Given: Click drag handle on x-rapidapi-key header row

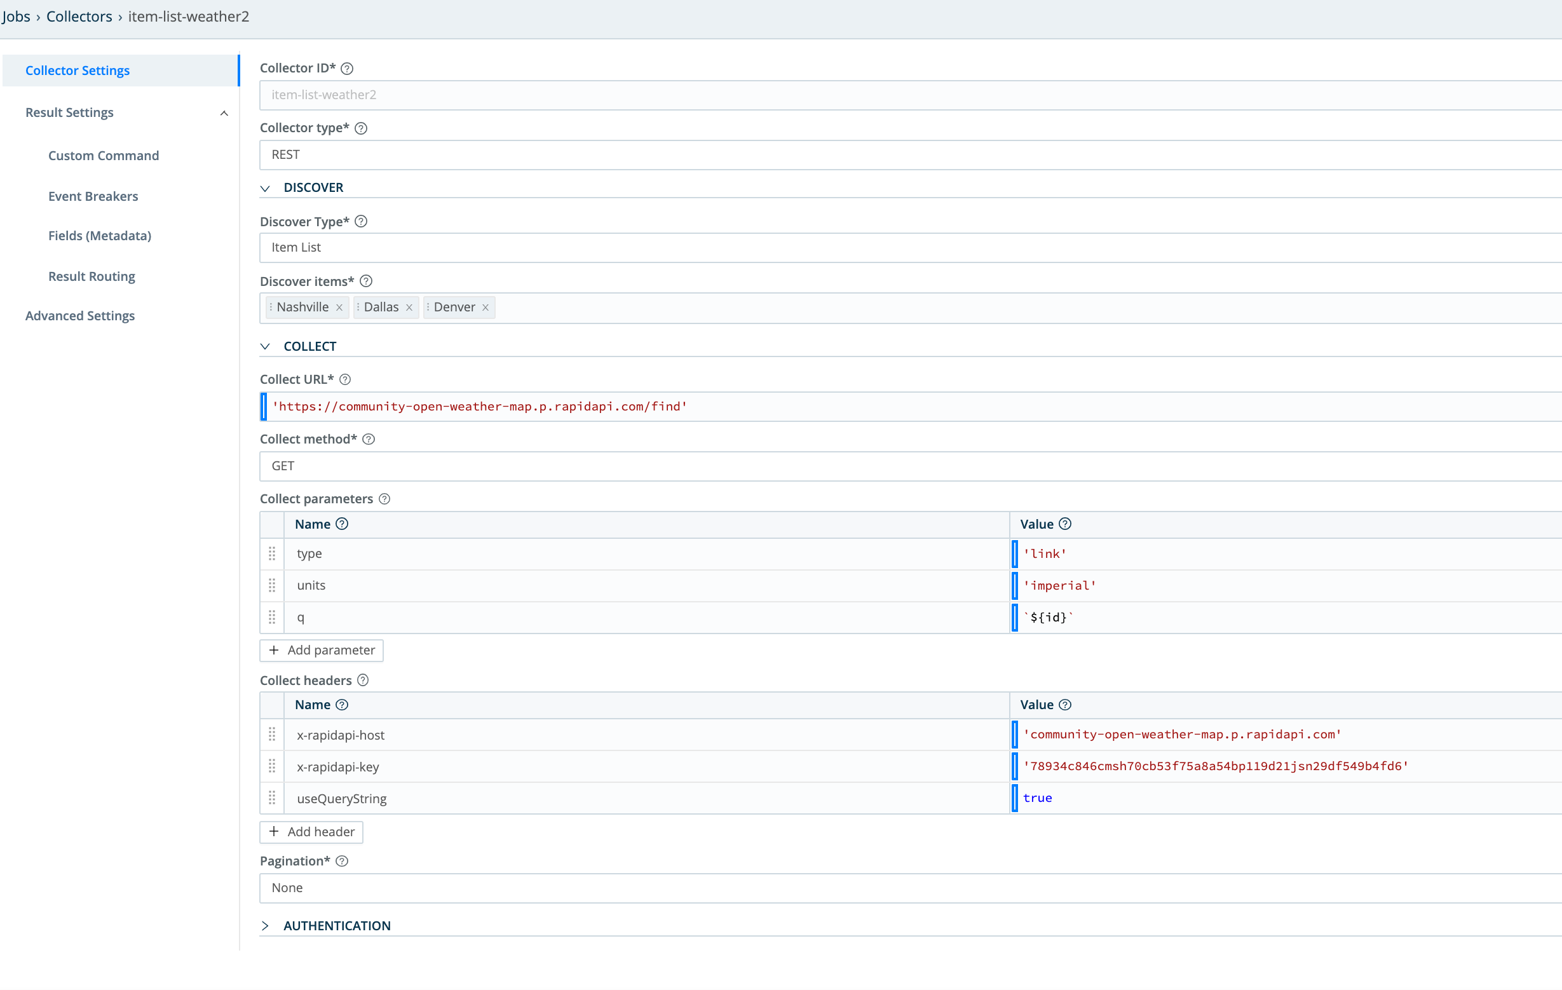Looking at the screenshot, I should (272, 766).
